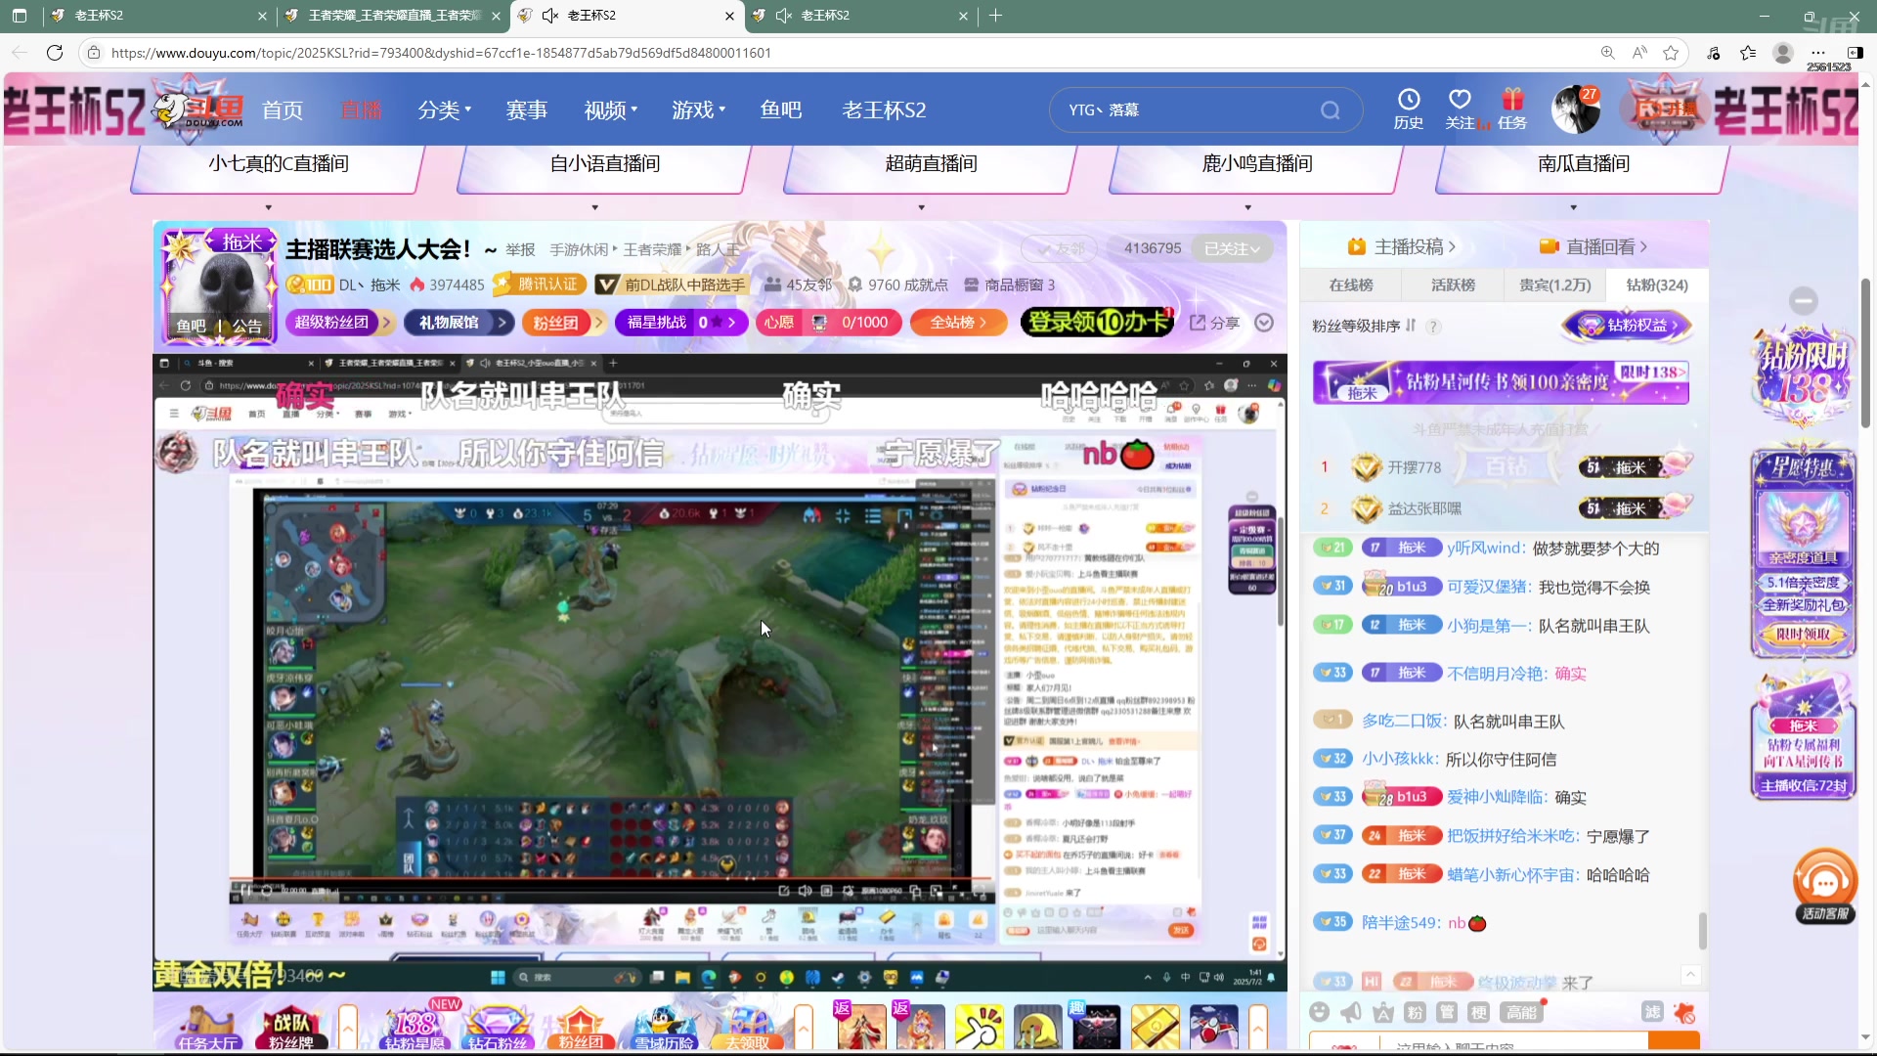Image resolution: width=1877 pixels, height=1056 pixels.
Task: Click the search magnifier icon in header
Action: 1330,110
